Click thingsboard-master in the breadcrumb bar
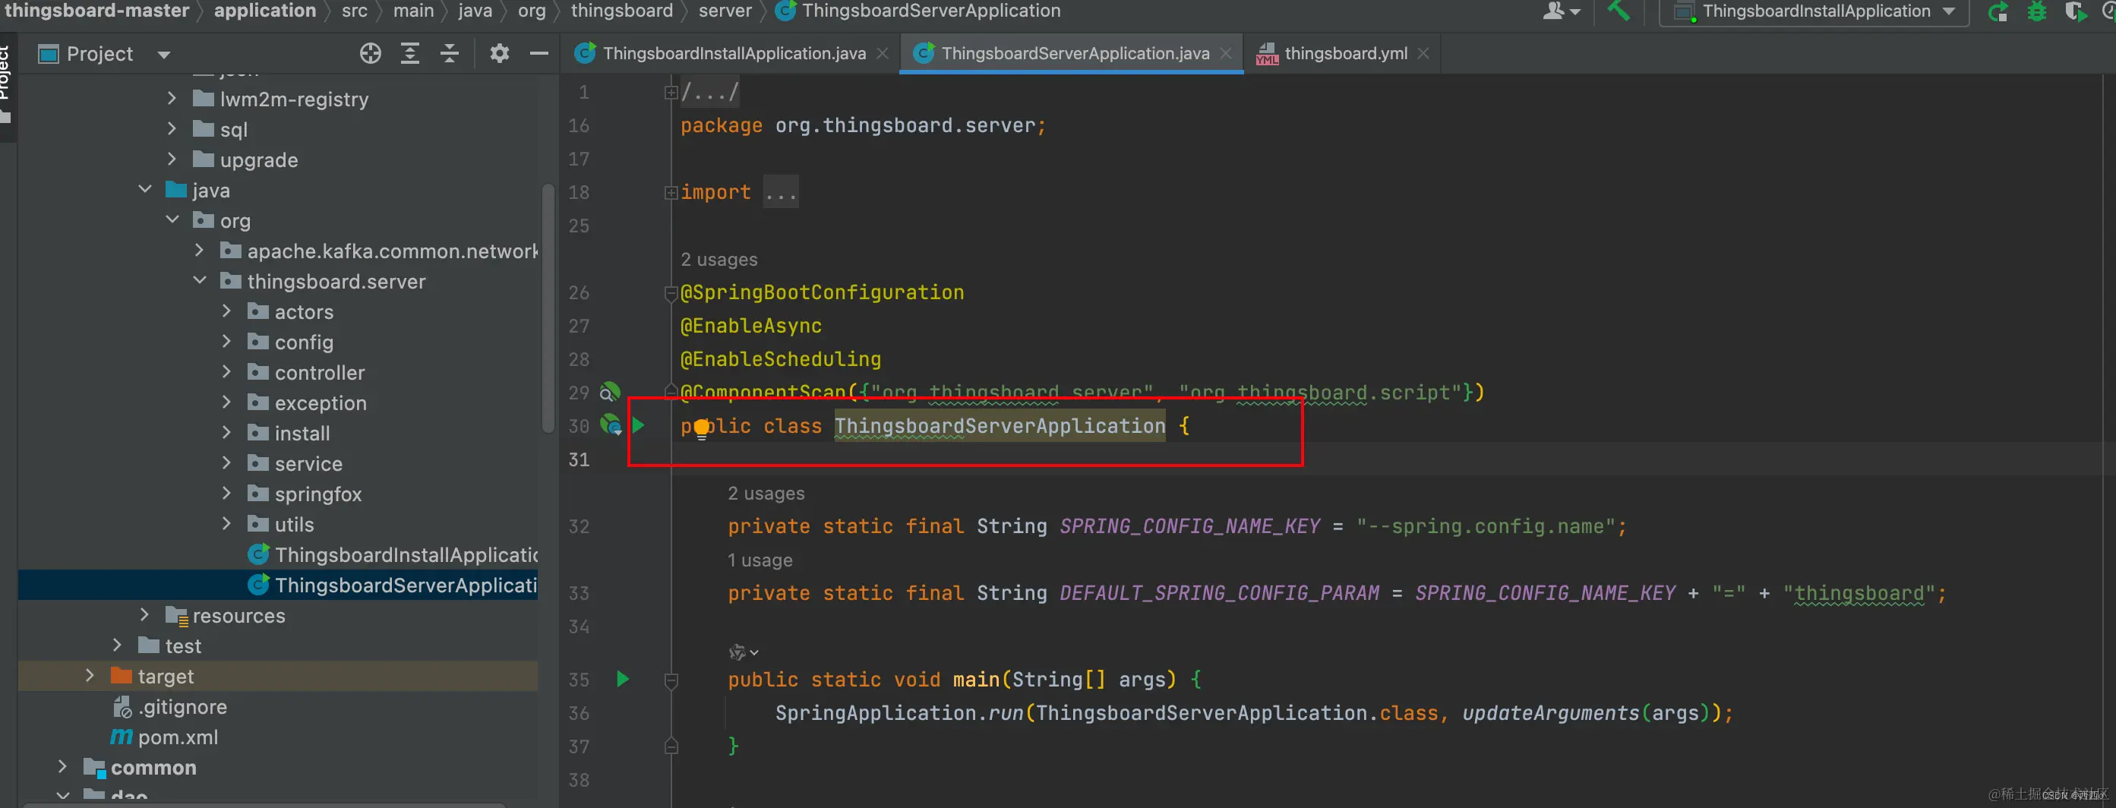This screenshot has width=2116, height=808. 97,11
